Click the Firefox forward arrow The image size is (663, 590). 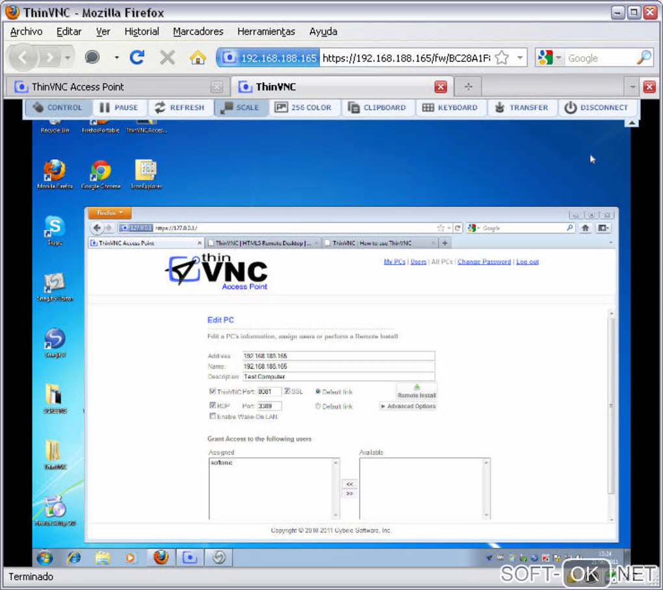point(50,57)
